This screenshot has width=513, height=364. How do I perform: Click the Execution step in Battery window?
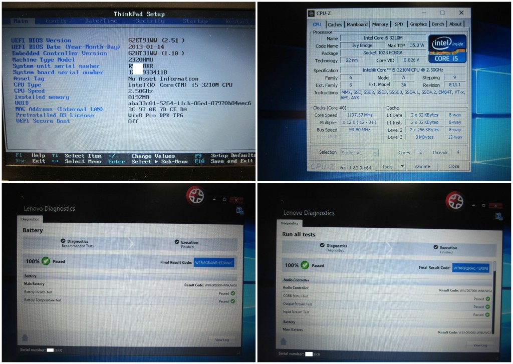[x=186, y=244]
